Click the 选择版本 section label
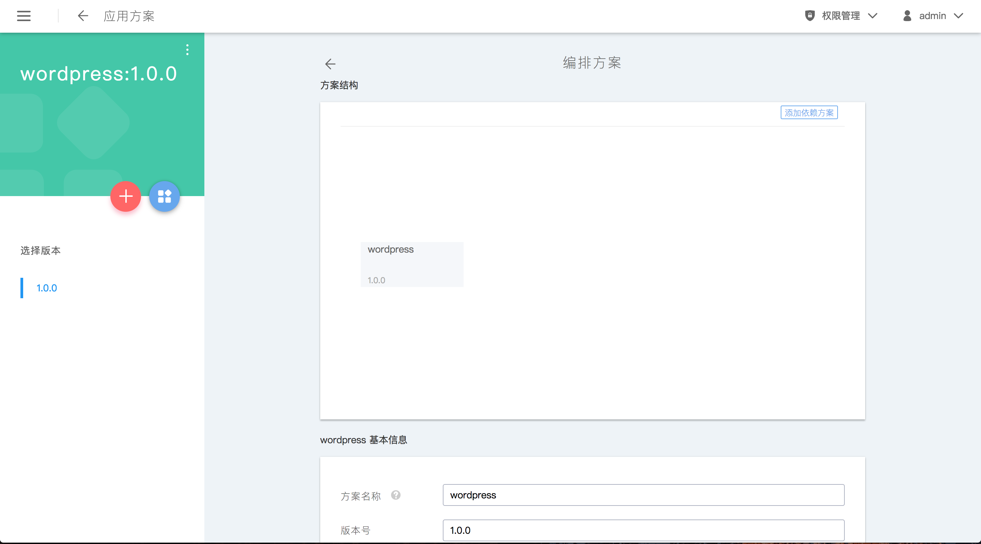The width and height of the screenshot is (981, 544). tap(41, 251)
